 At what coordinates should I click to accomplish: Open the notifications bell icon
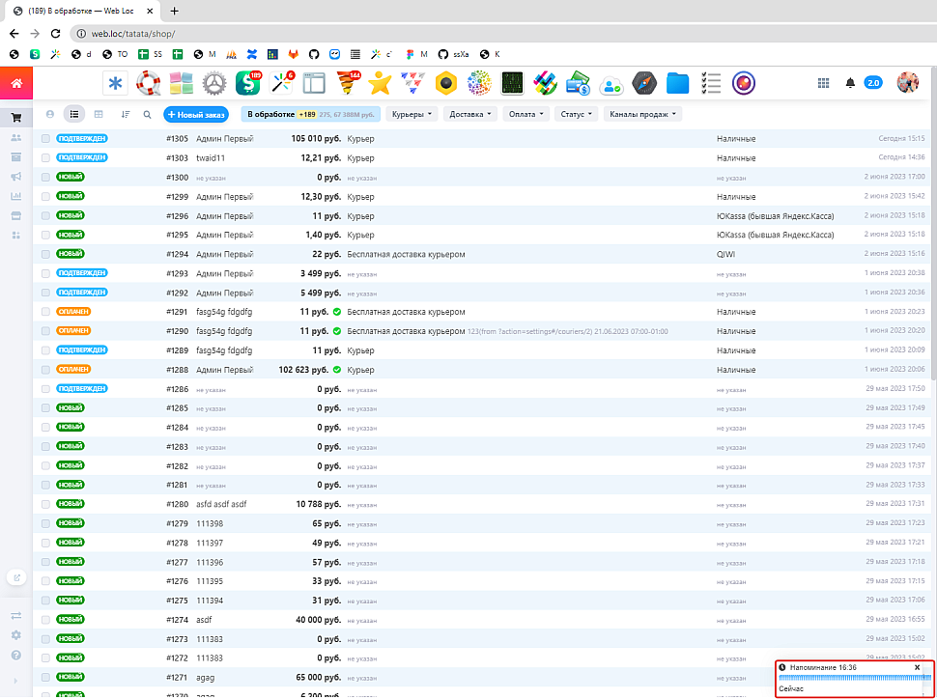coord(850,83)
